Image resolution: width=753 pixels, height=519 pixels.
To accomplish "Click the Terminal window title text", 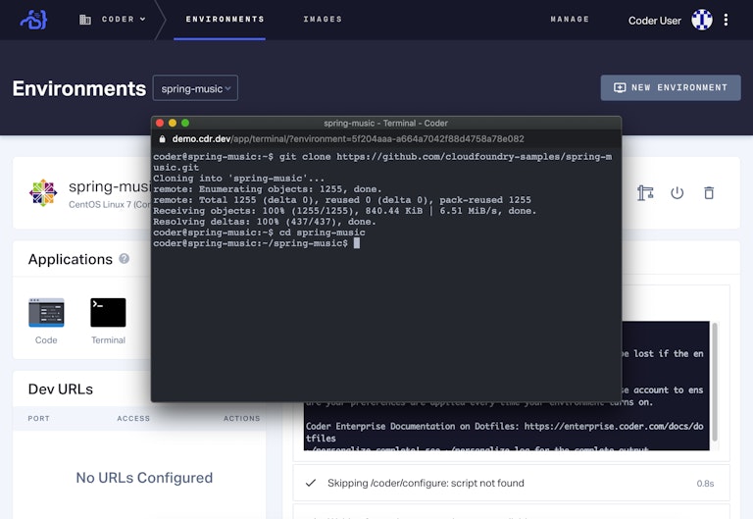I will pos(385,123).
